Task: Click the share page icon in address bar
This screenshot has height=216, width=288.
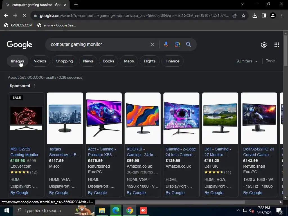Action: coord(235,16)
